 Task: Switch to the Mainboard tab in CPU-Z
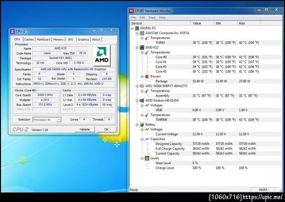coord(43,39)
